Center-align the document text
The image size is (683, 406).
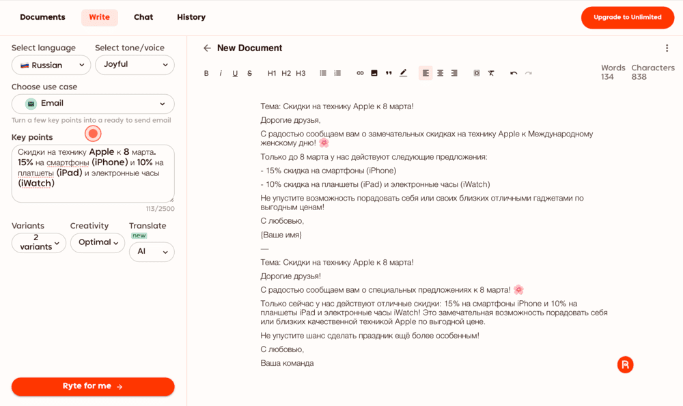(440, 73)
